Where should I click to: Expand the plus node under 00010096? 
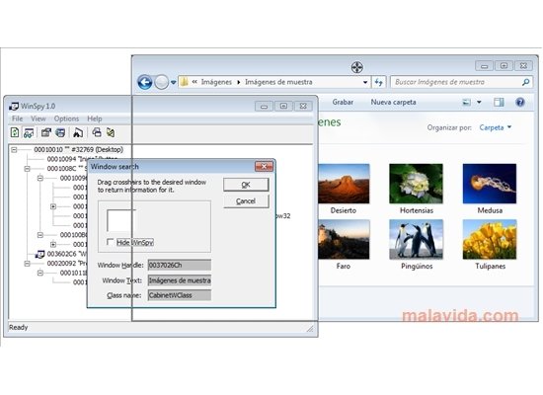pos(53,206)
